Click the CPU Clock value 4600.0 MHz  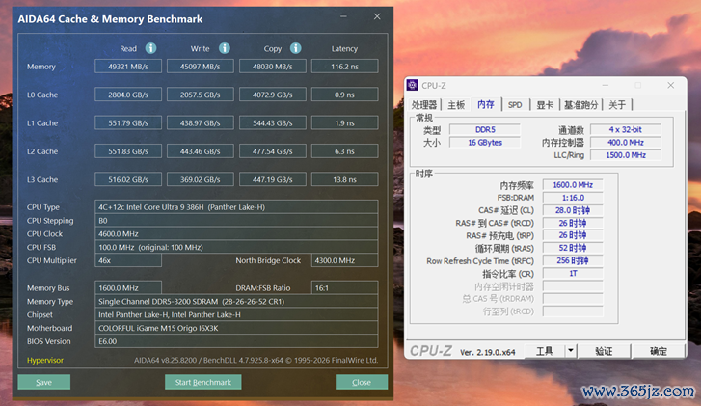(x=236, y=233)
